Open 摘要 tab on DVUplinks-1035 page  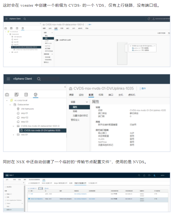click(x=71, y=95)
